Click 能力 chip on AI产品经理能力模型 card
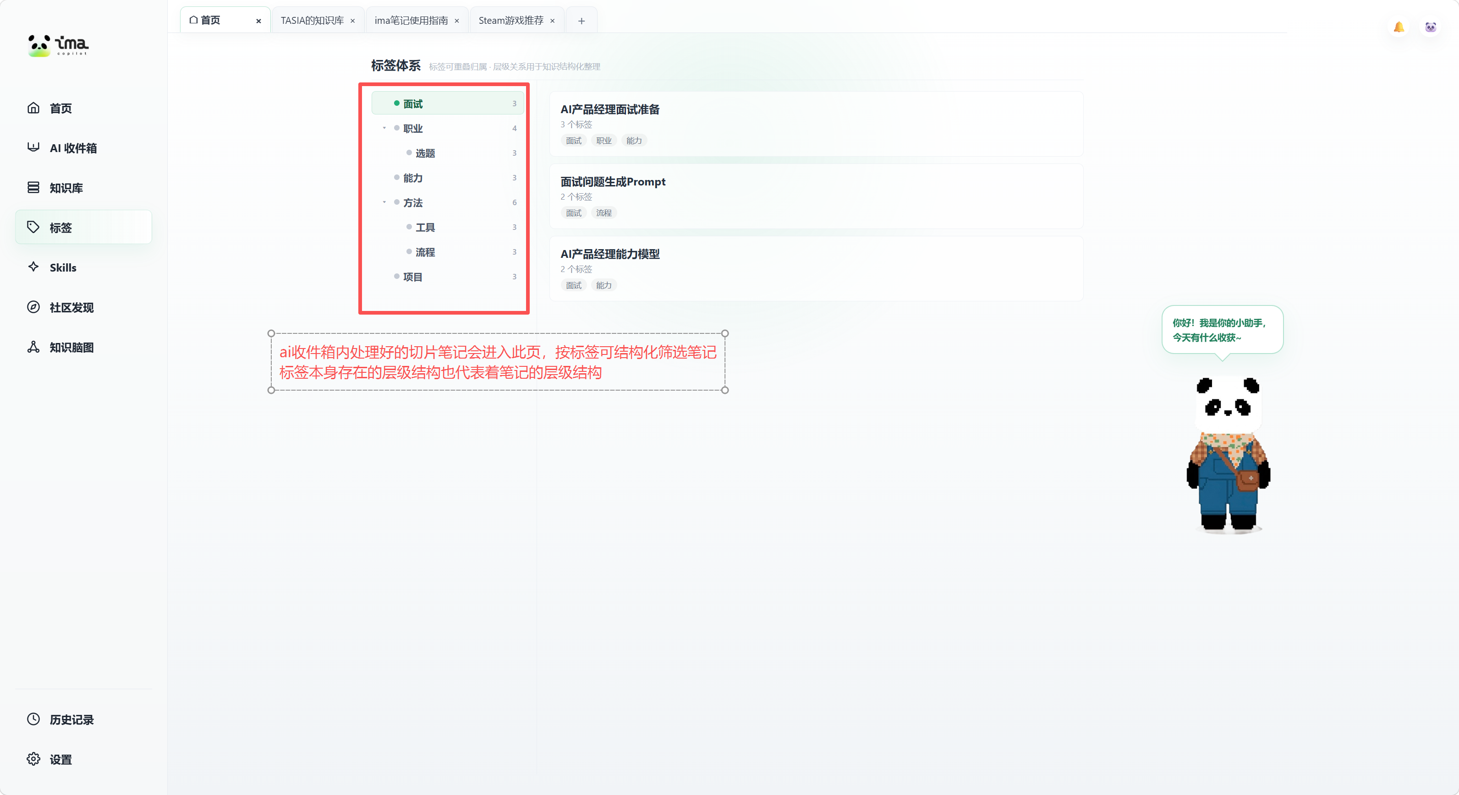1459x795 pixels. [x=603, y=285]
